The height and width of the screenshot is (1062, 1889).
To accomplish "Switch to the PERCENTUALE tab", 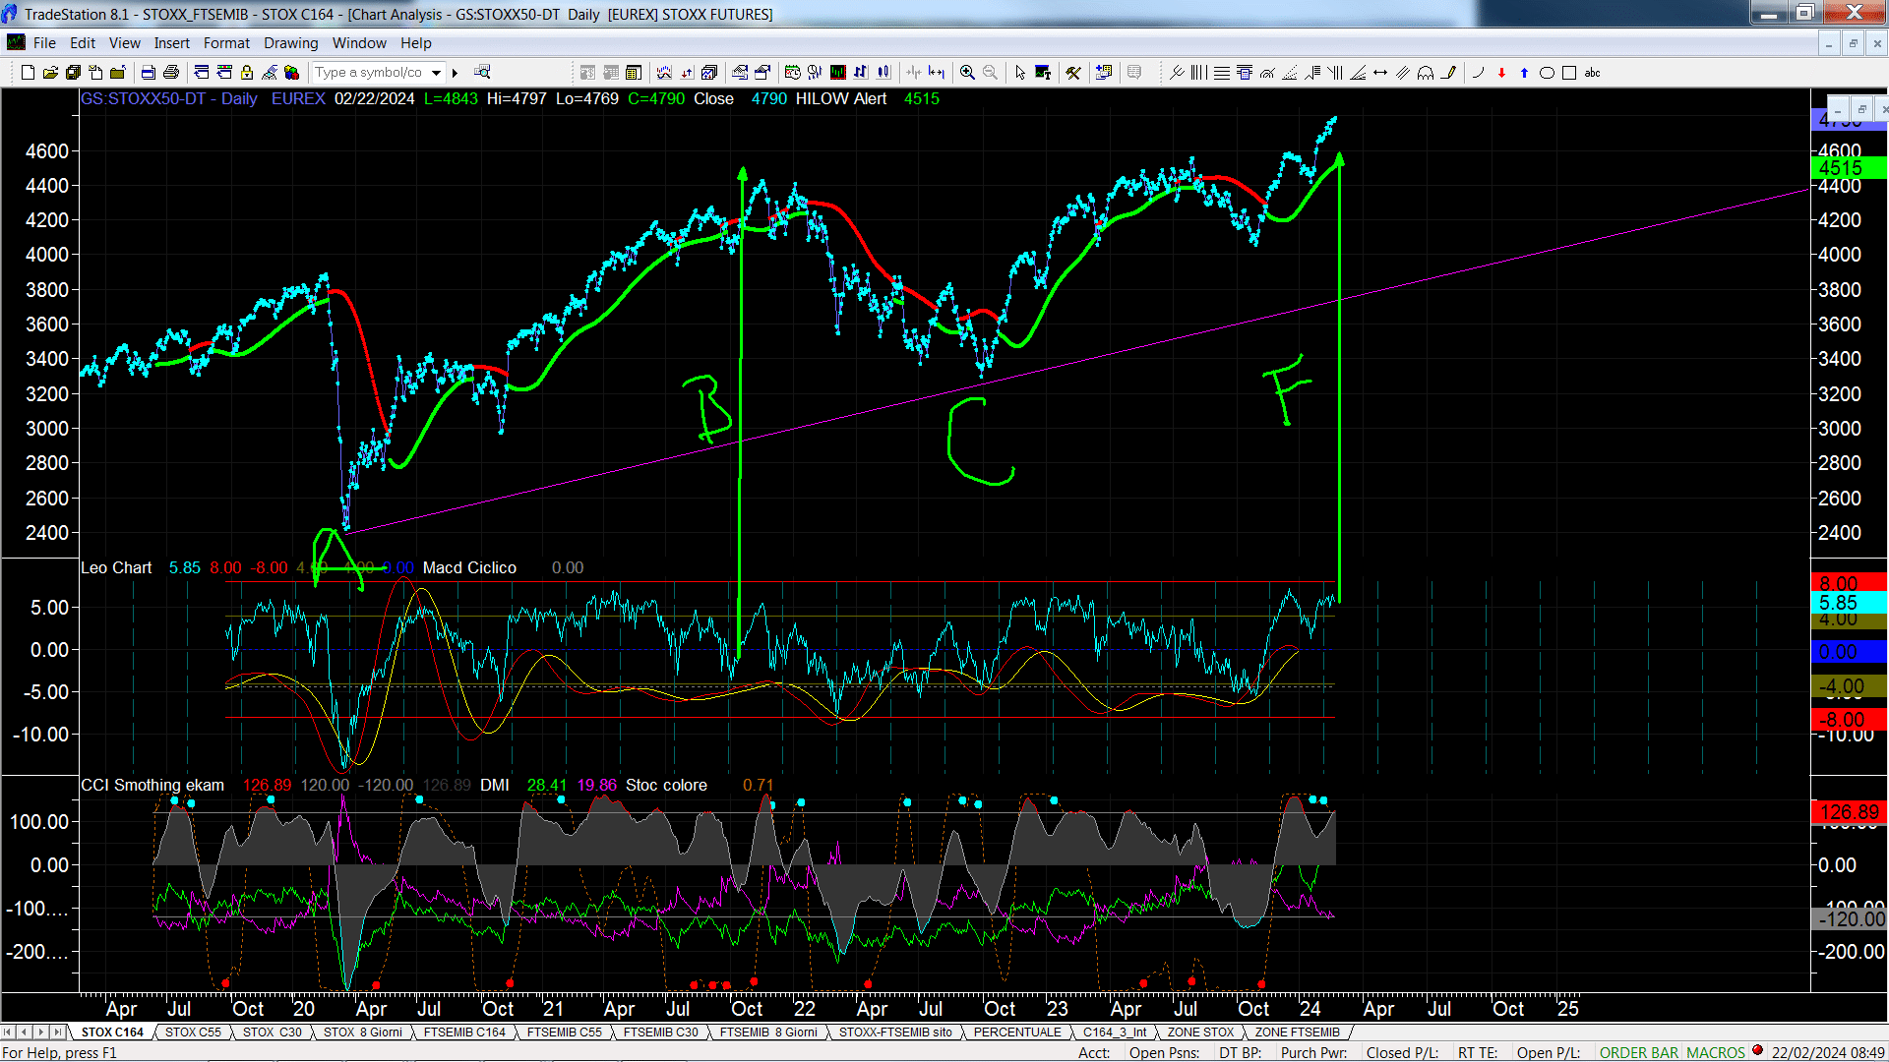I will 1017,1032.
